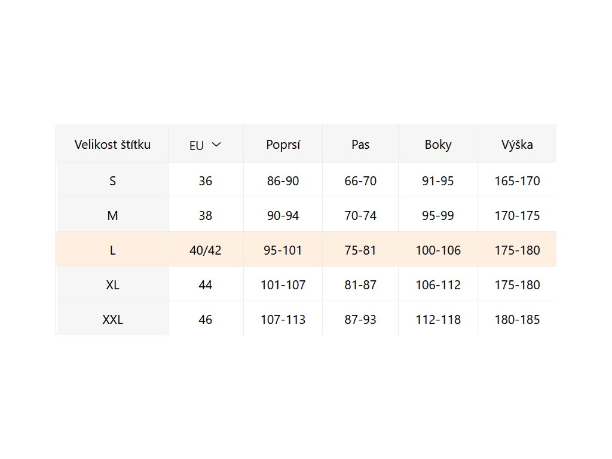612x459 pixels.
Task: Select the size M row label
Action: coord(112,215)
